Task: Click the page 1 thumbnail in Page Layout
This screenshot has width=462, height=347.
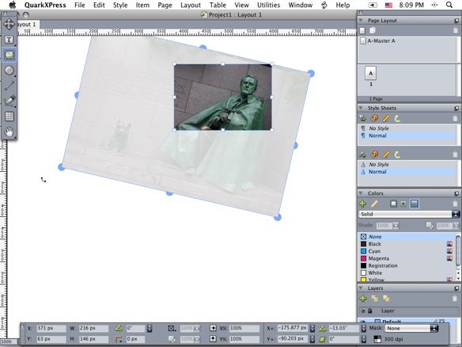Action: 371,73
